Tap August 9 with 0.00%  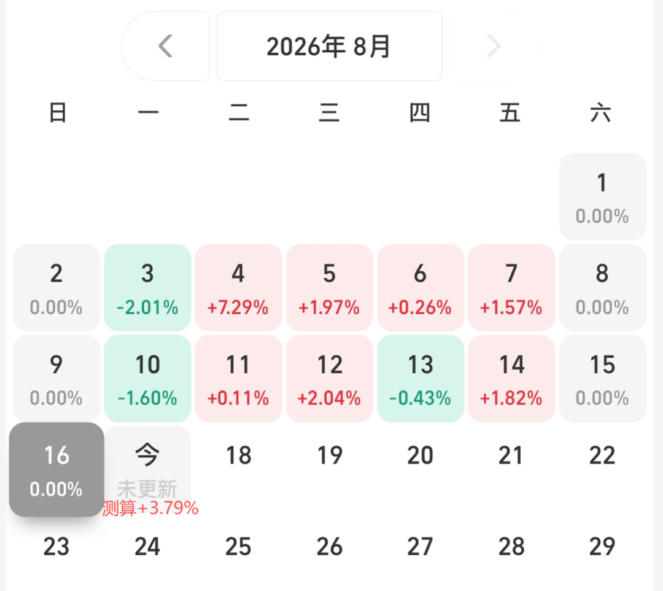(x=56, y=379)
